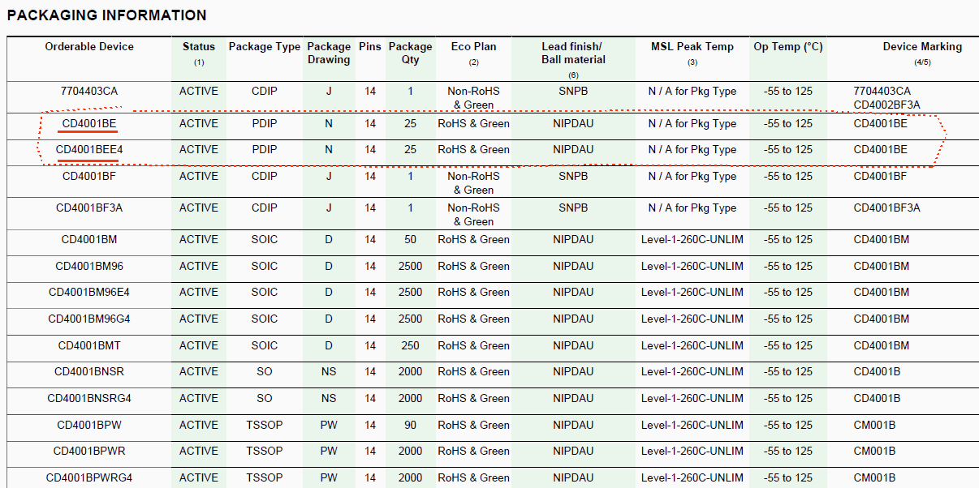Click RoHS & Green in CD4001BMT row

click(474, 346)
